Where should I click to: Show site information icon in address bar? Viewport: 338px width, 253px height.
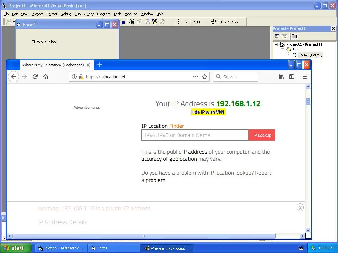click(74, 77)
